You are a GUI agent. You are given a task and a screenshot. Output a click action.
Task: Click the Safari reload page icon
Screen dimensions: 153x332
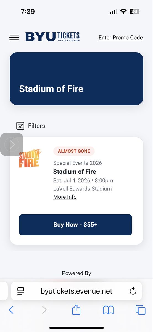[133, 291]
